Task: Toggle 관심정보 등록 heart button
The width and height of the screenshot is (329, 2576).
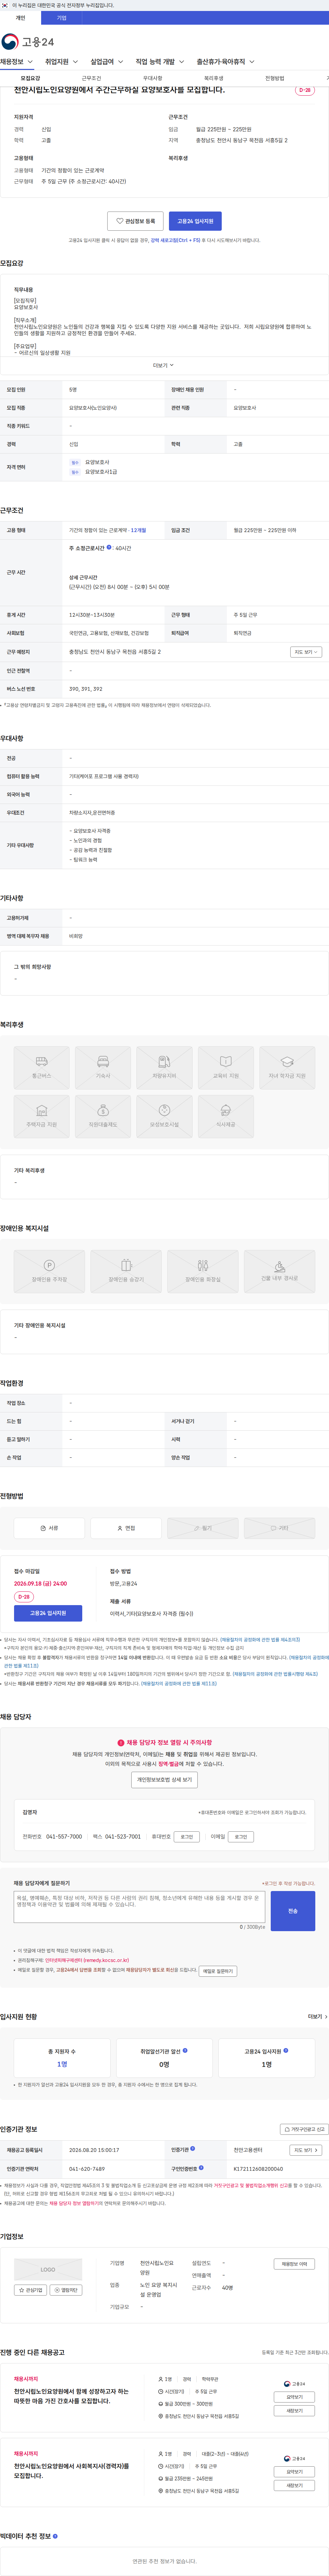Action: tap(135, 221)
